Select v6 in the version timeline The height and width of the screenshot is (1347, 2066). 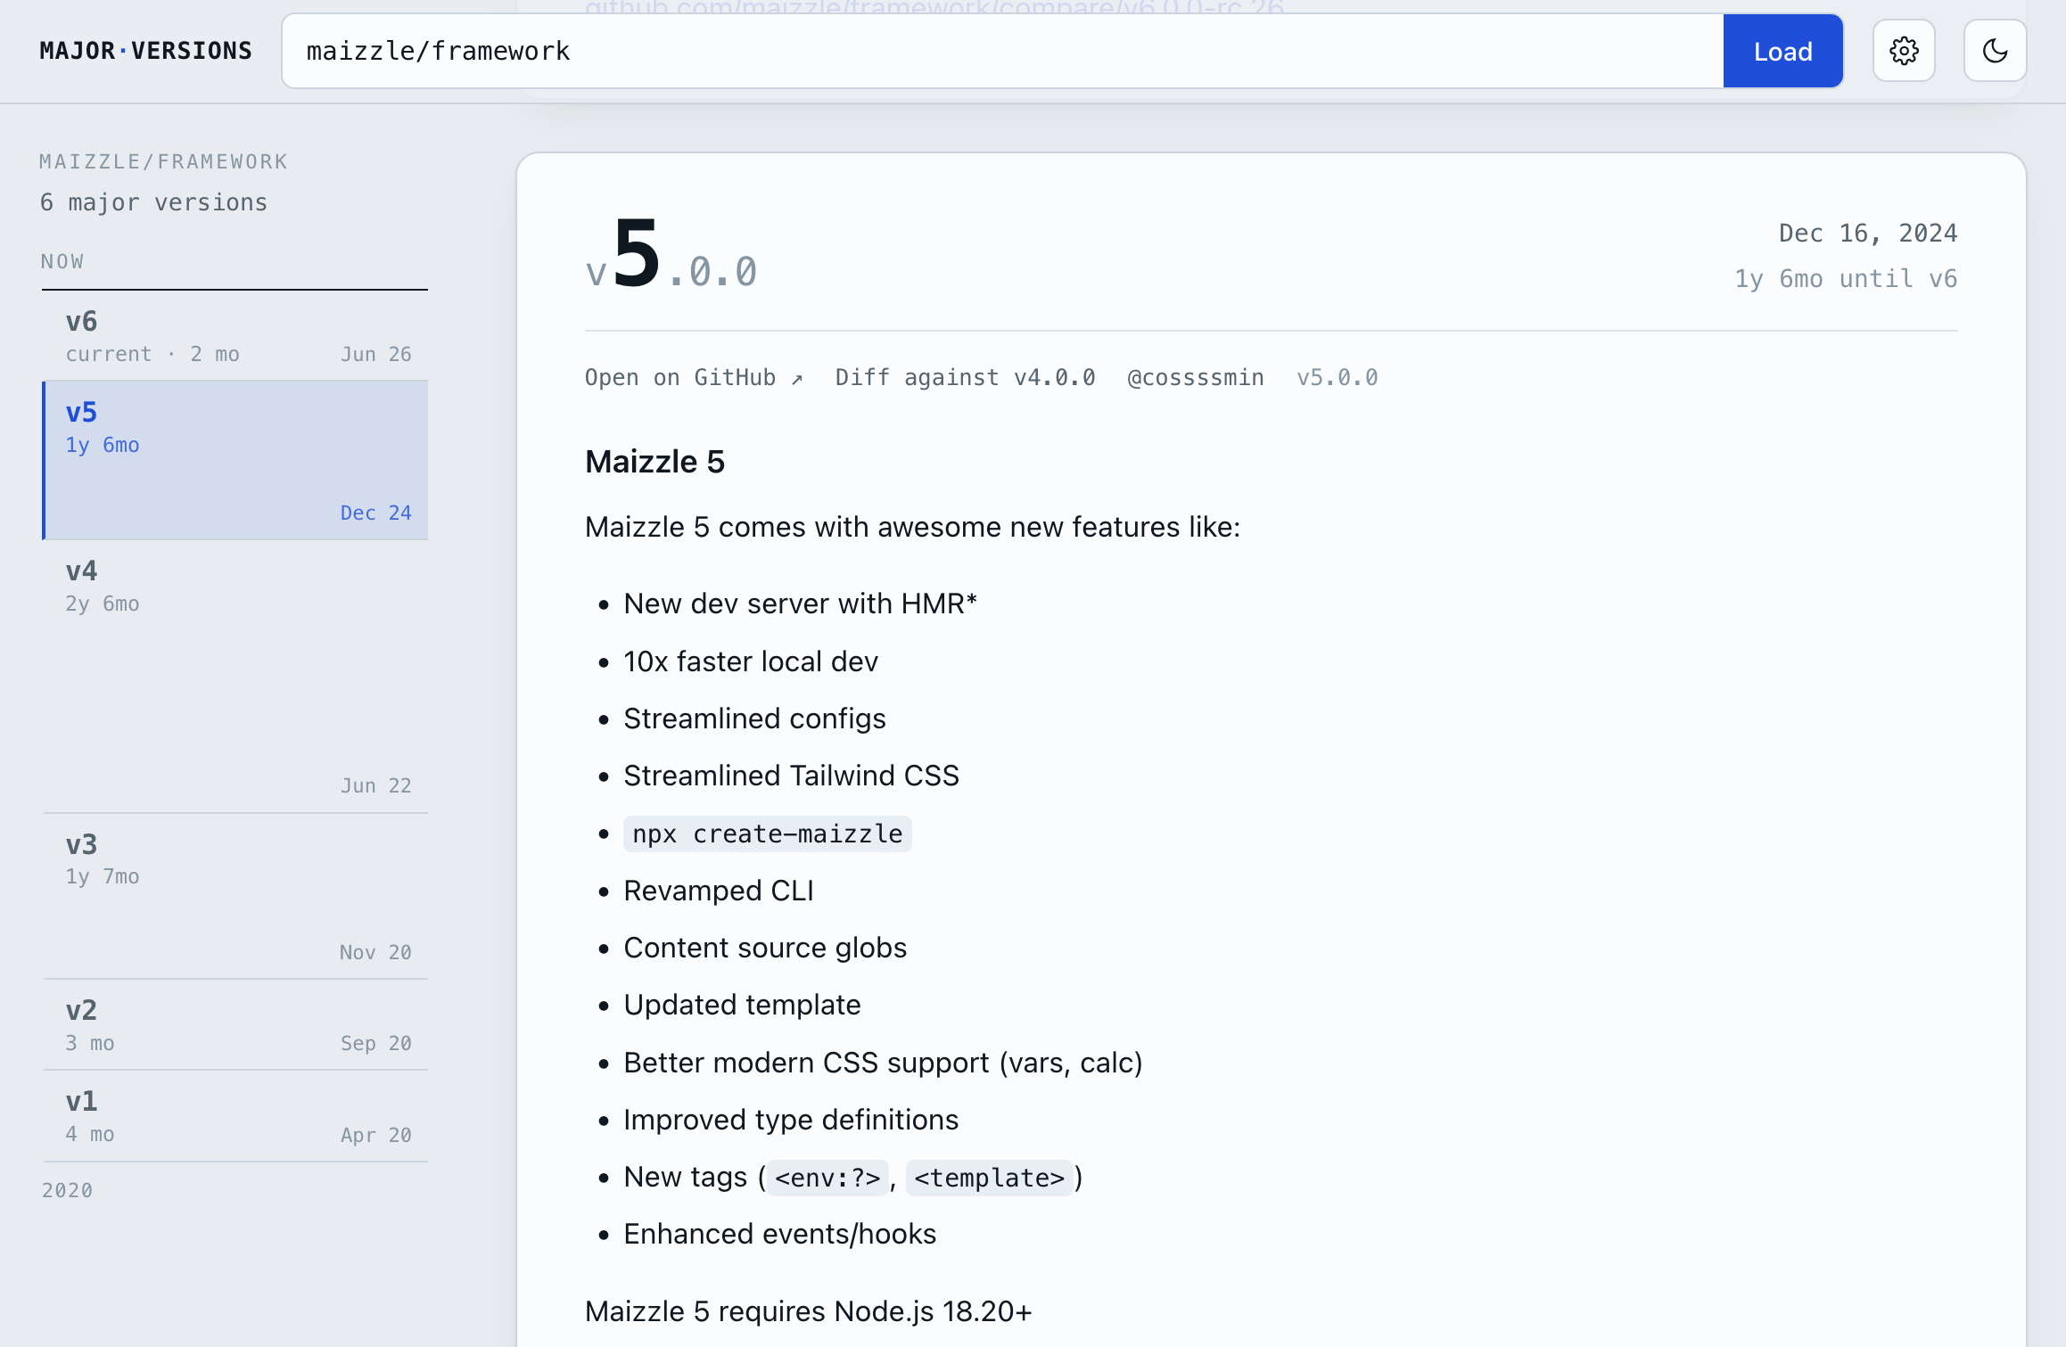pyautogui.click(x=235, y=336)
